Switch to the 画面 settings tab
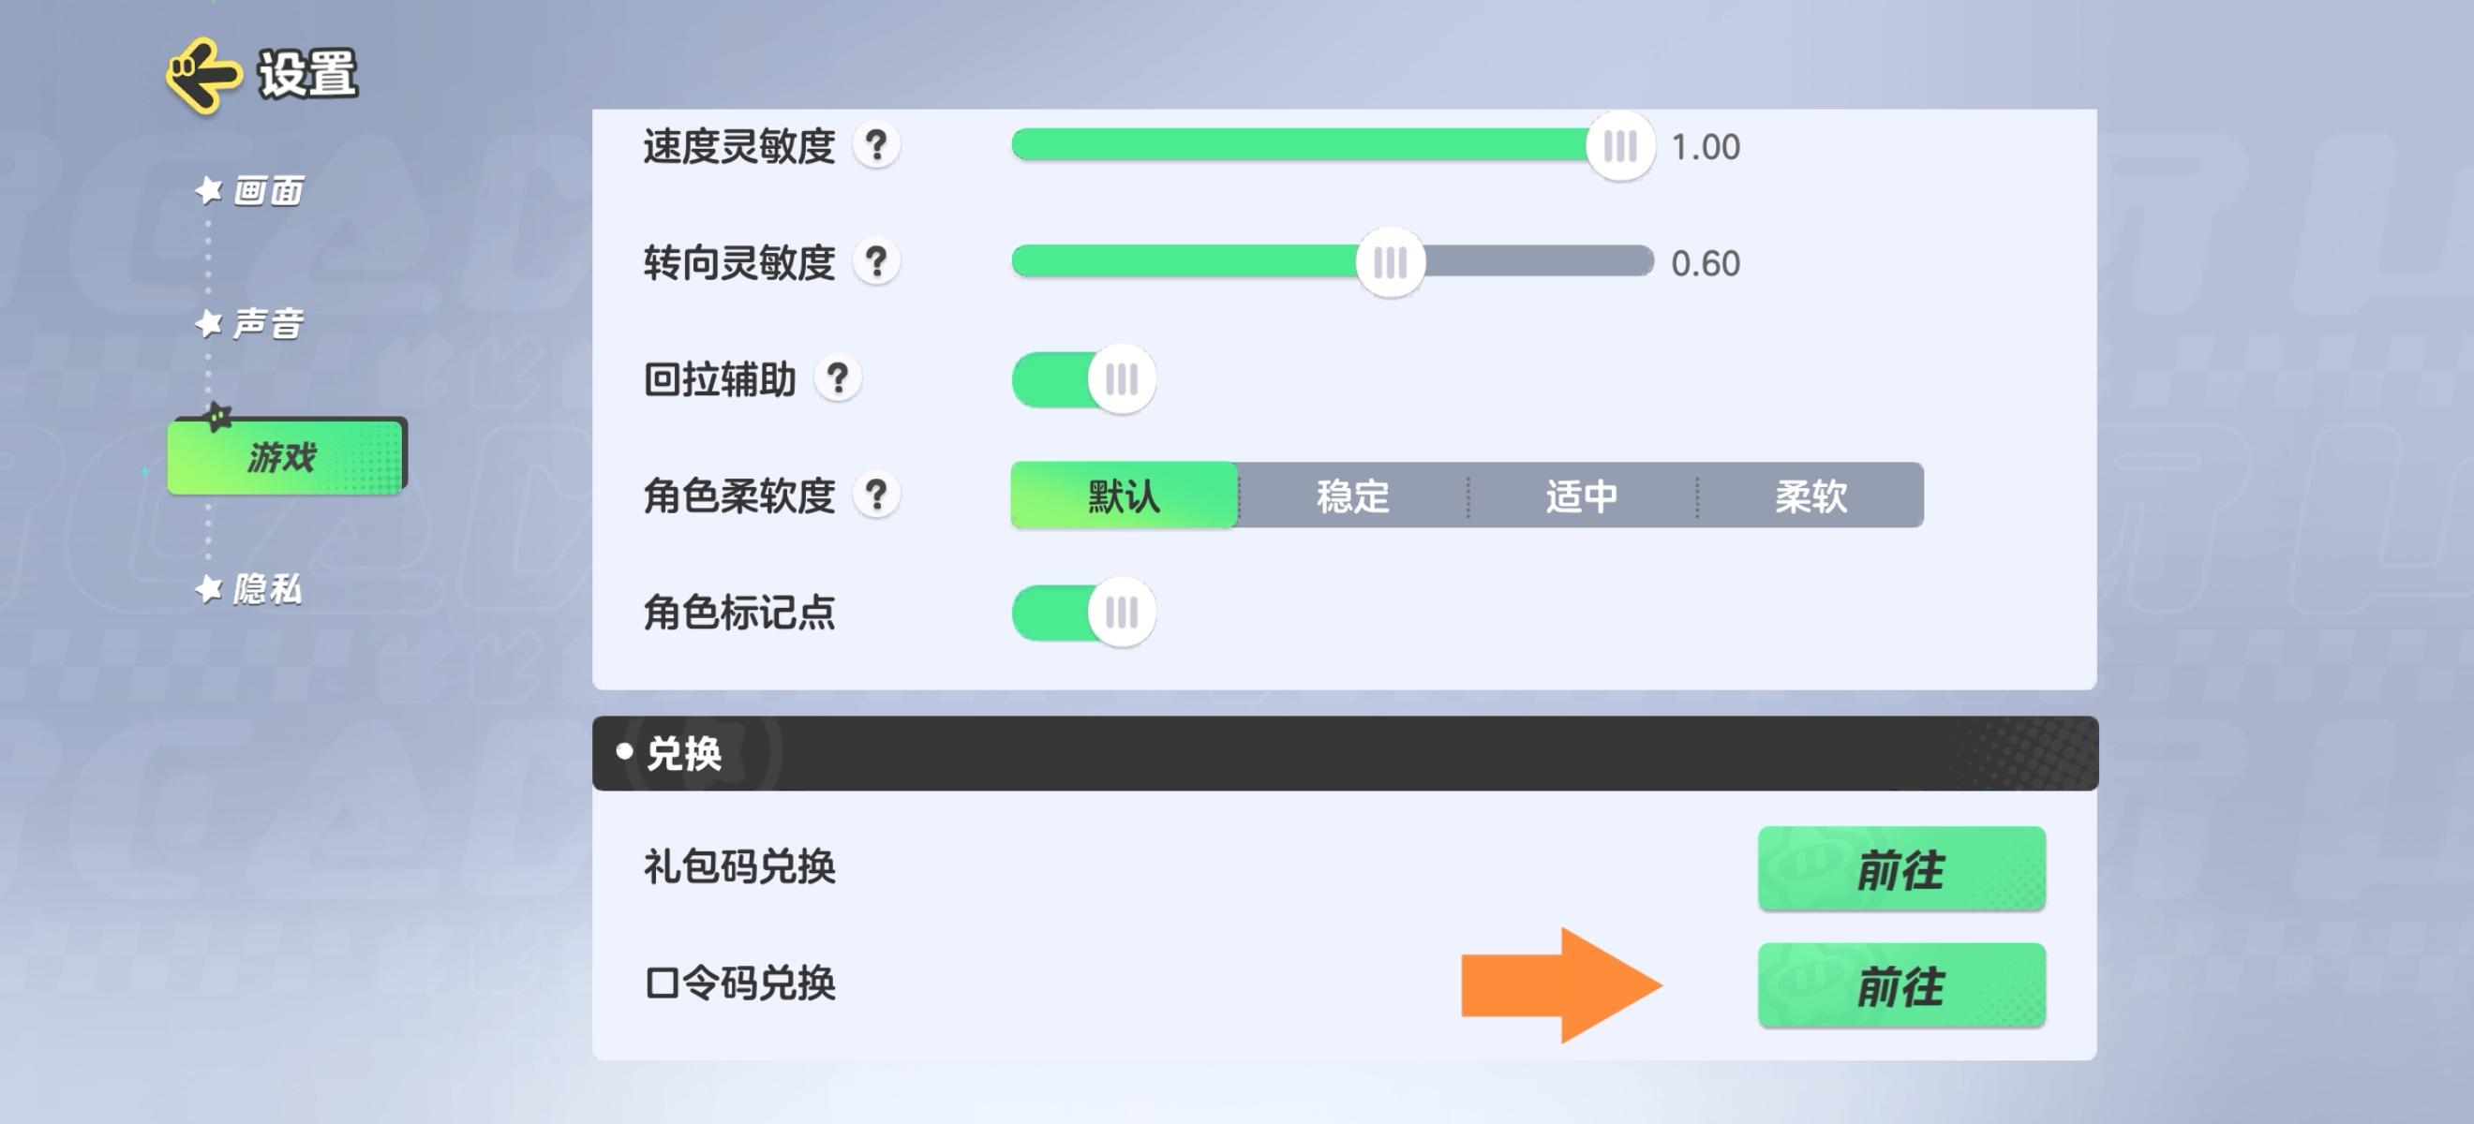Screen dimensions: 2474x1124 pos(269,191)
